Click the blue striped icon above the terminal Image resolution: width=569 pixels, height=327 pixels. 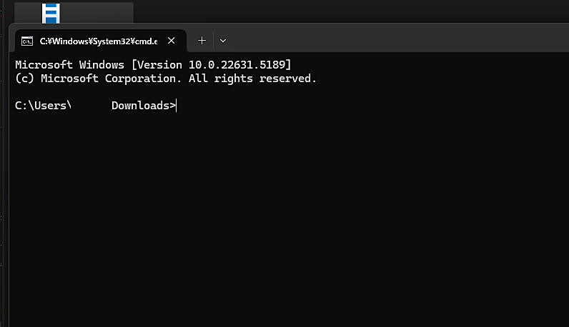point(51,14)
